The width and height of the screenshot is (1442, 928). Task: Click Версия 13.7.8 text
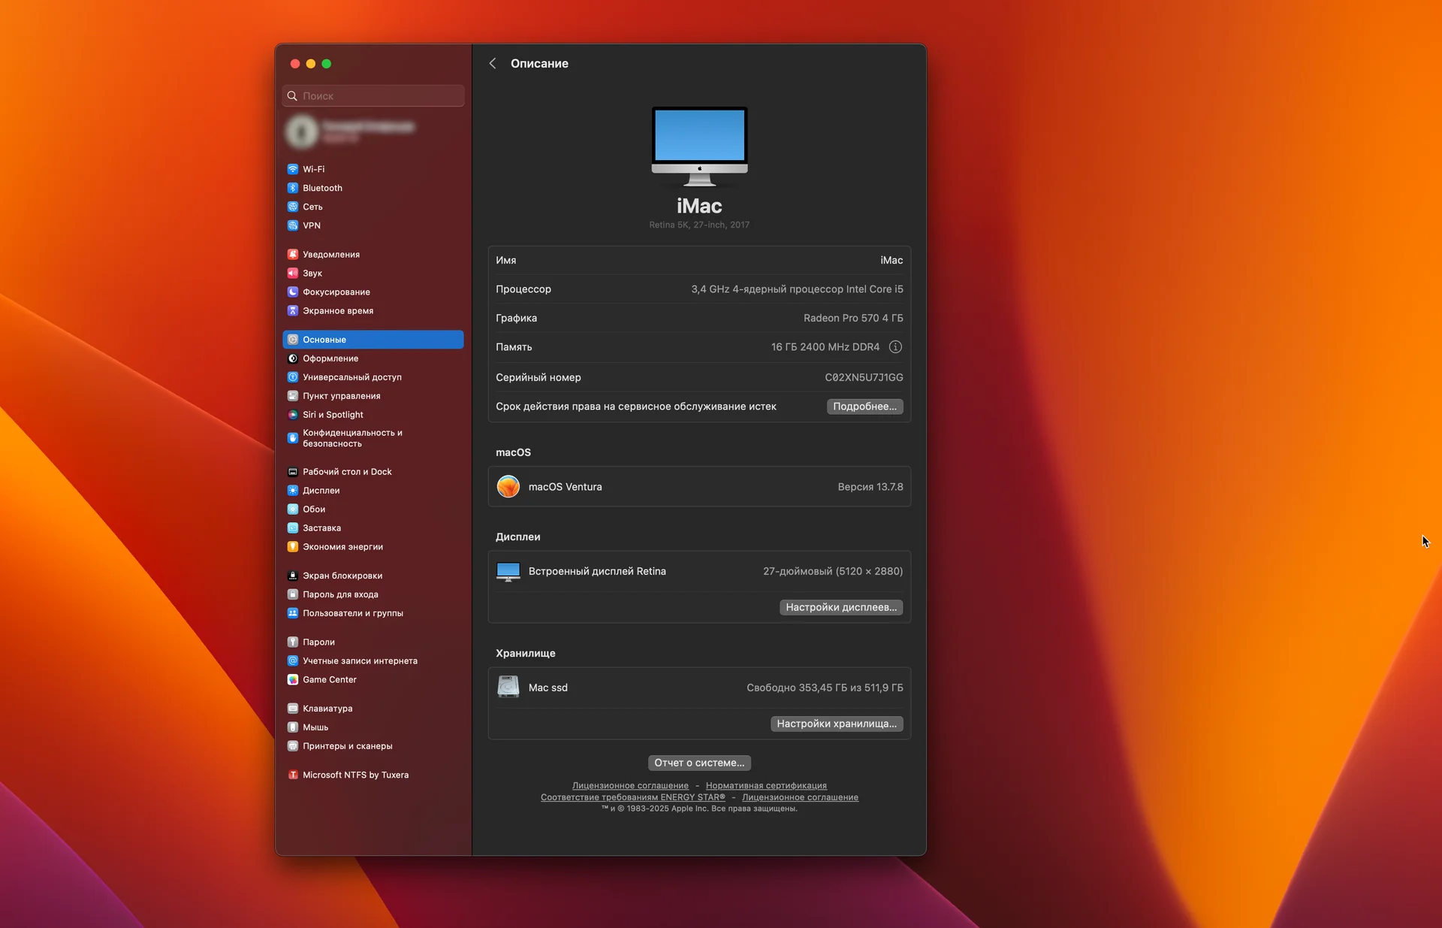(870, 487)
